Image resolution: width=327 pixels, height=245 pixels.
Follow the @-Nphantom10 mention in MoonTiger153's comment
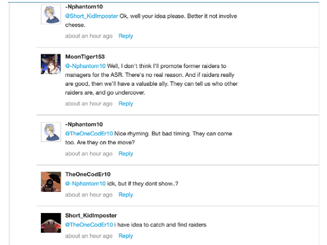point(85,66)
